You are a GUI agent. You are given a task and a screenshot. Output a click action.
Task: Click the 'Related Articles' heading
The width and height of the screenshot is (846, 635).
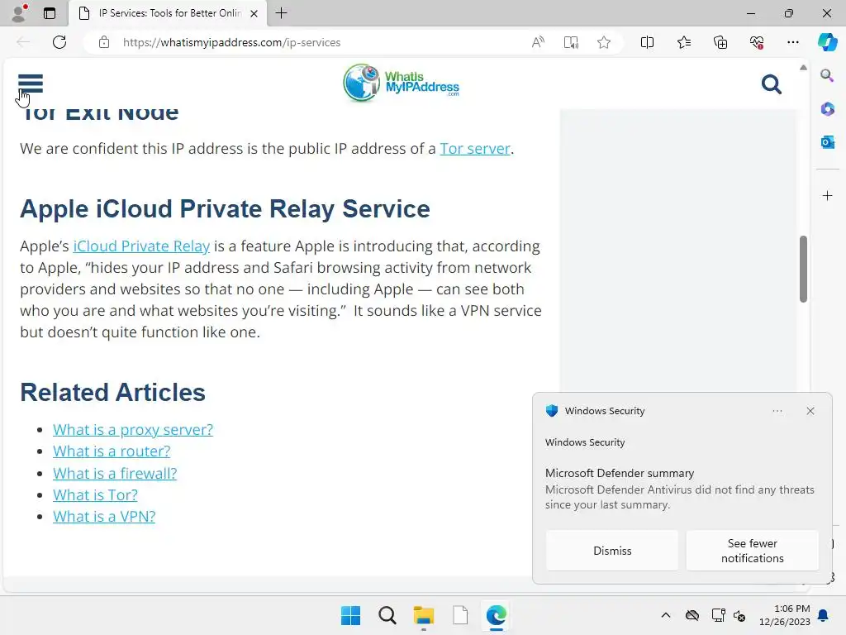tap(112, 393)
